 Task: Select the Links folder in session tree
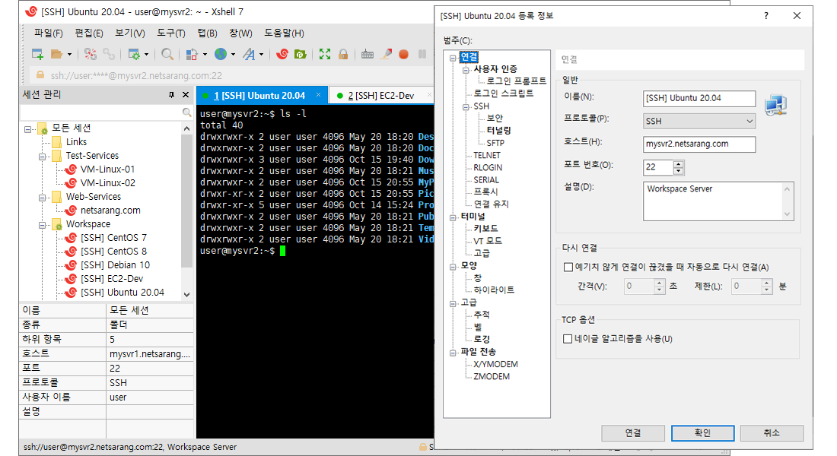pyautogui.click(x=76, y=142)
